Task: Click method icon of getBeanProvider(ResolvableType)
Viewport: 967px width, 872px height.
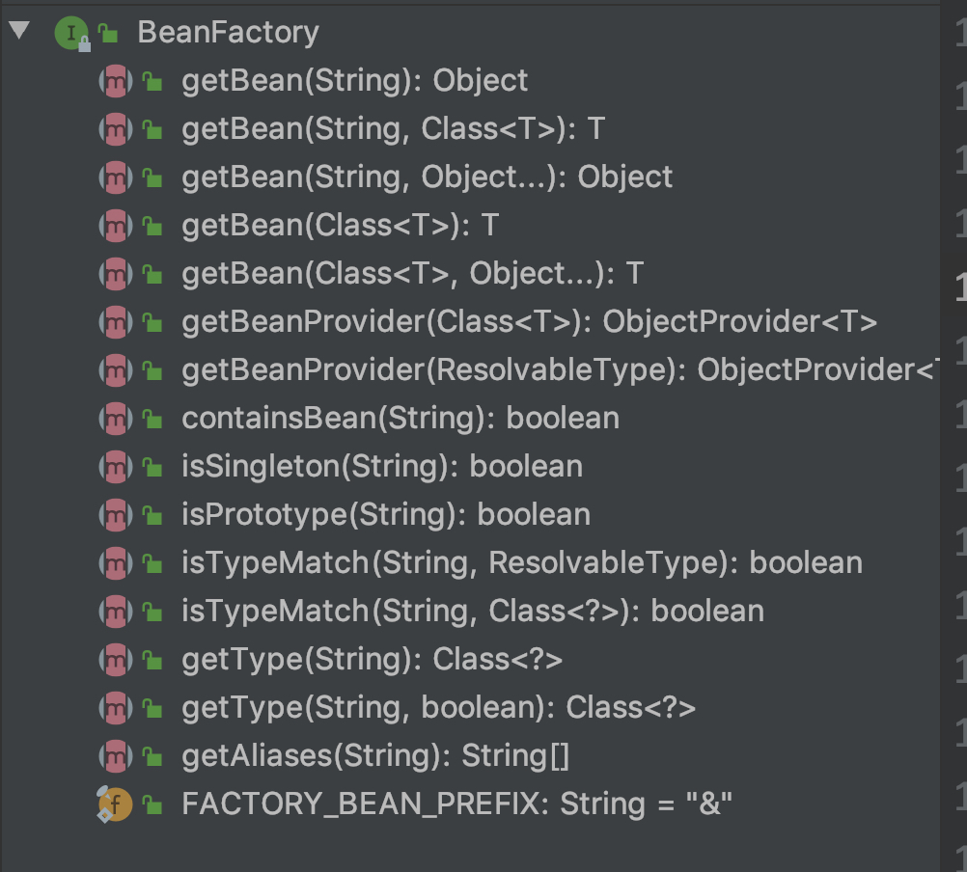Action: (x=115, y=370)
